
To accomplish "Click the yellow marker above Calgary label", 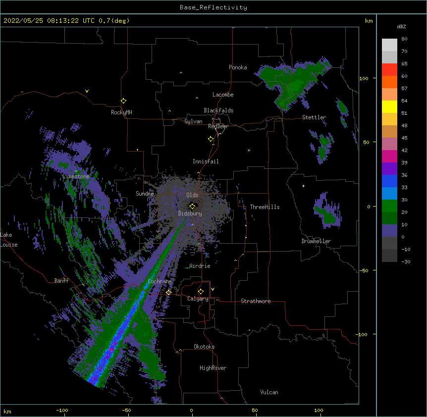I will [x=201, y=291].
